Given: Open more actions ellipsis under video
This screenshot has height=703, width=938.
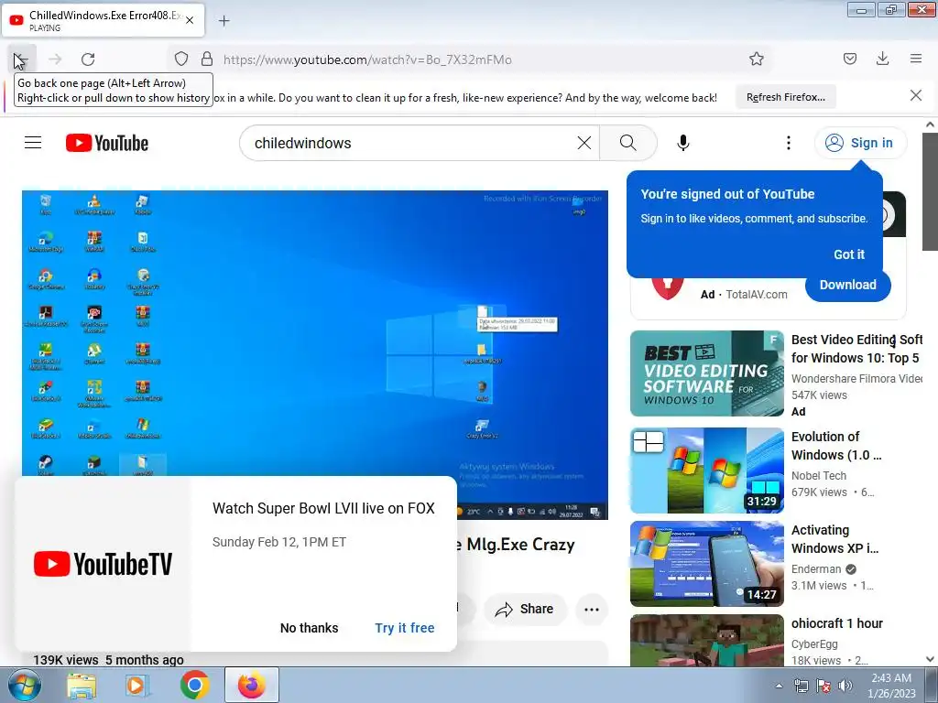Looking at the screenshot, I should [592, 610].
